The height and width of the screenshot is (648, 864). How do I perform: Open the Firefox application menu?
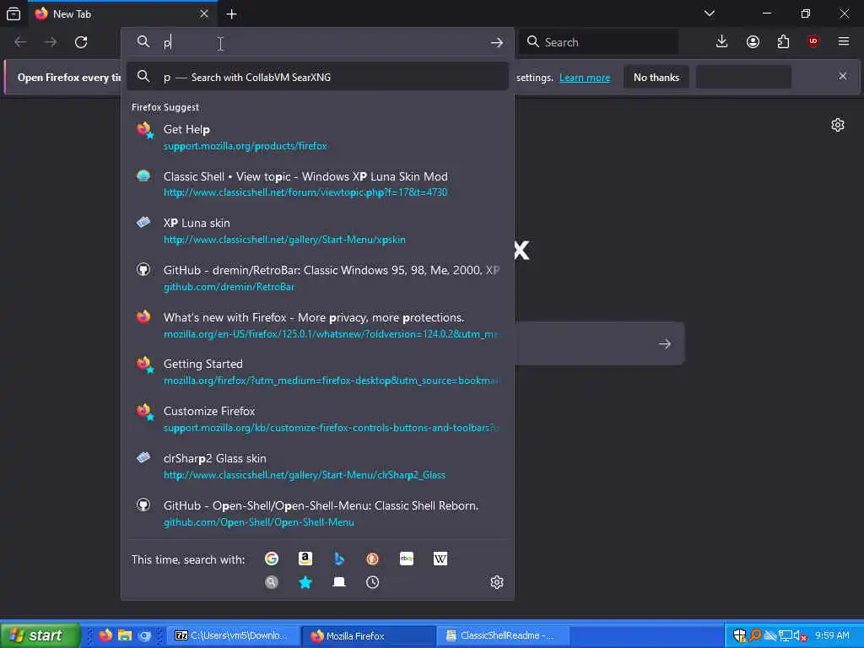click(x=844, y=42)
